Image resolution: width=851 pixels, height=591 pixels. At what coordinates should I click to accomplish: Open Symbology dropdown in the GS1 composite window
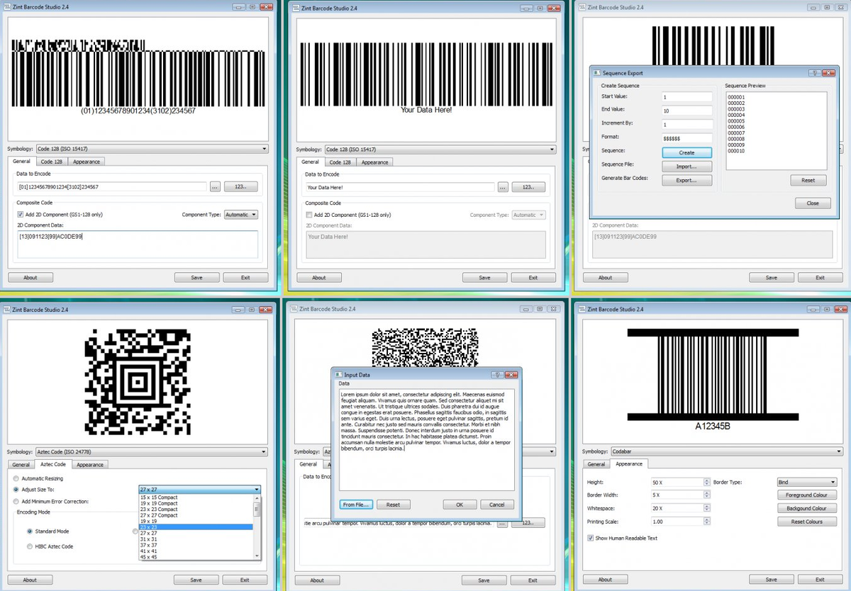pos(152,149)
